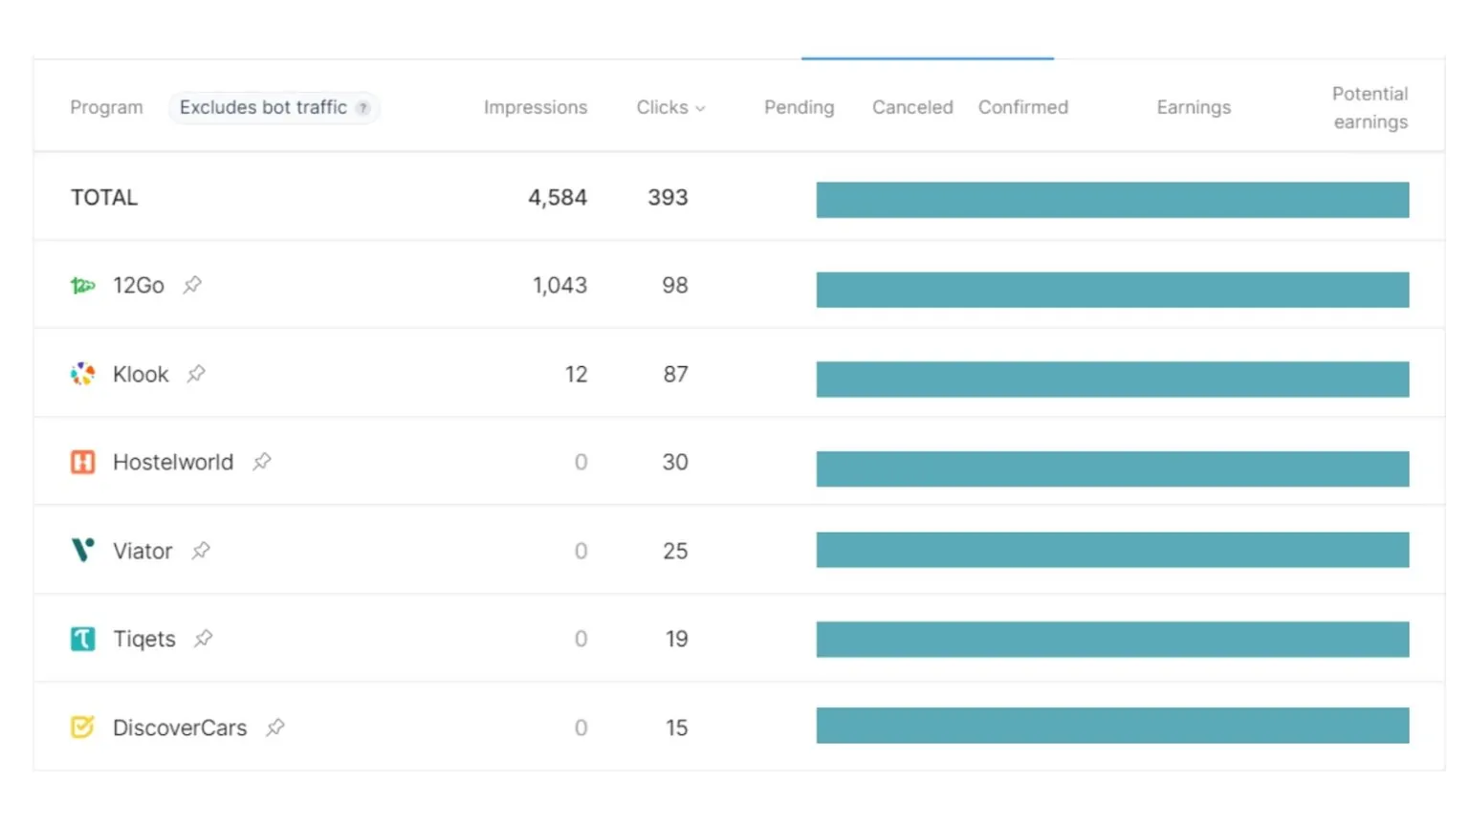The width and height of the screenshot is (1469, 826).
Task: Click the pin icon next to Tiqets
Action: (x=203, y=639)
